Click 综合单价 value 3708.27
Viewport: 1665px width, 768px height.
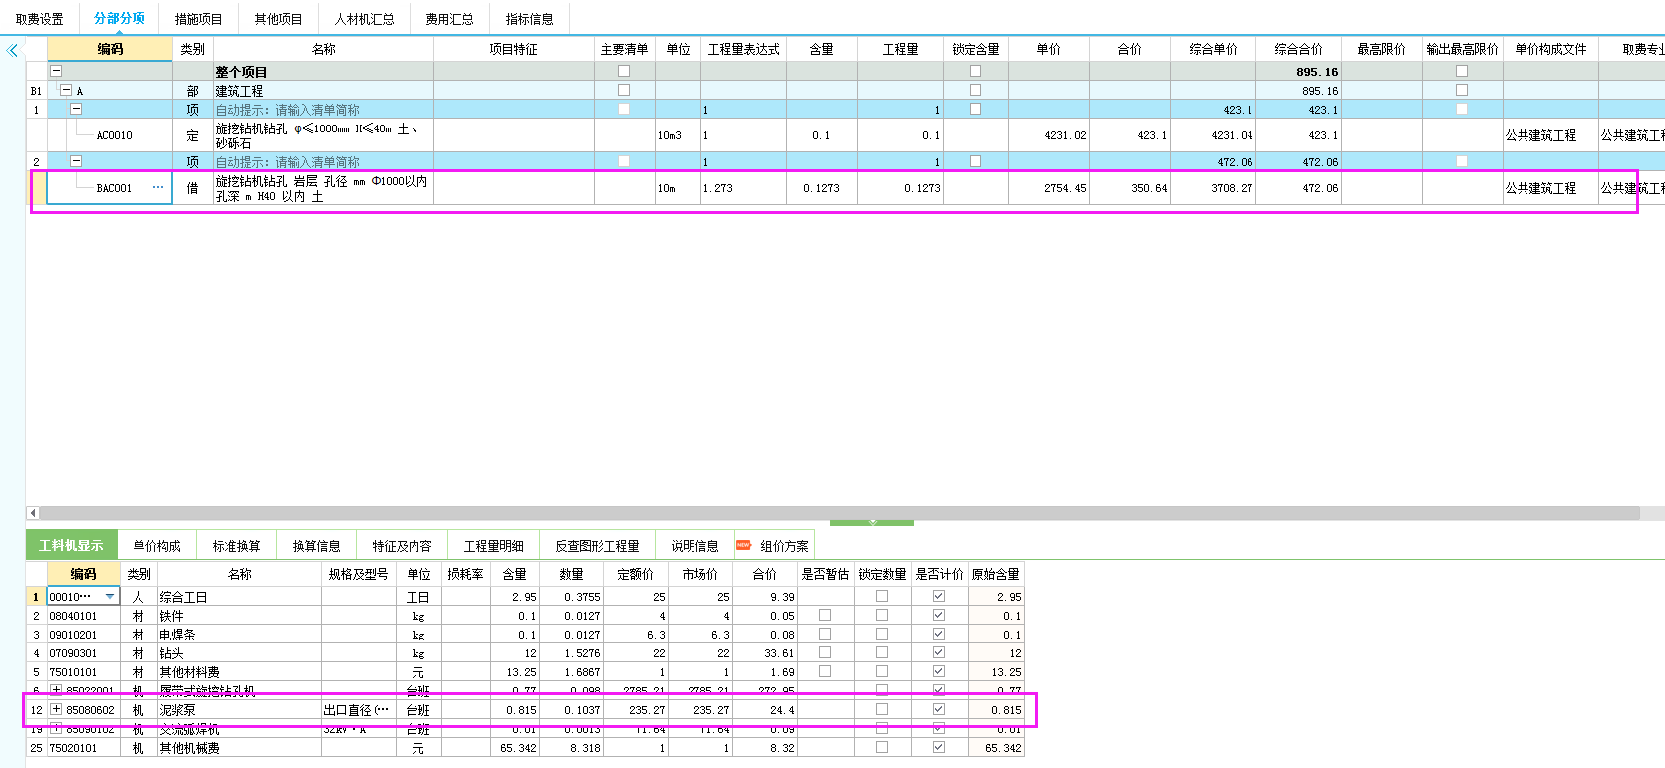[1213, 188]
